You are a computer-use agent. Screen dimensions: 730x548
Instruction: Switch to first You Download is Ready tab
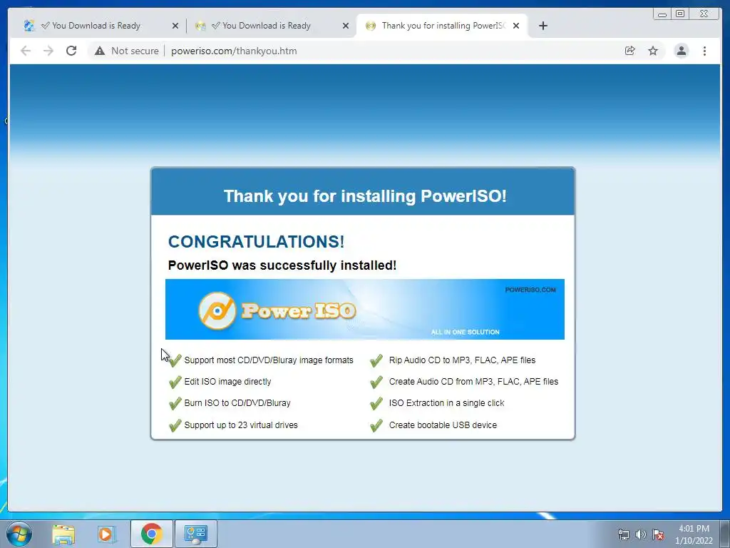[96, 26]
